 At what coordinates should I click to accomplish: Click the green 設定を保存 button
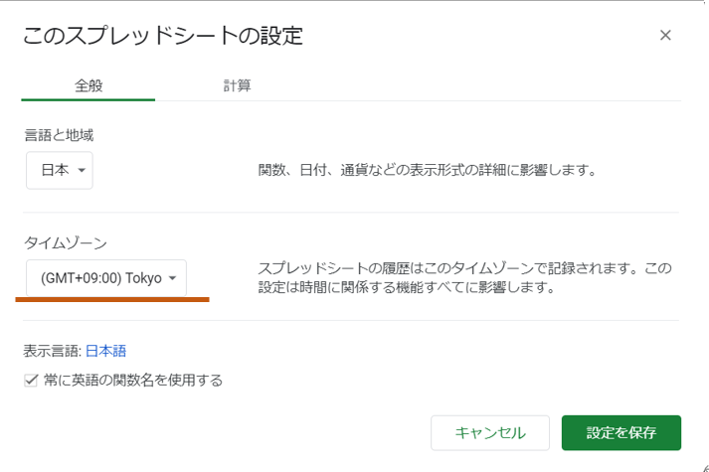pos(620,433)
